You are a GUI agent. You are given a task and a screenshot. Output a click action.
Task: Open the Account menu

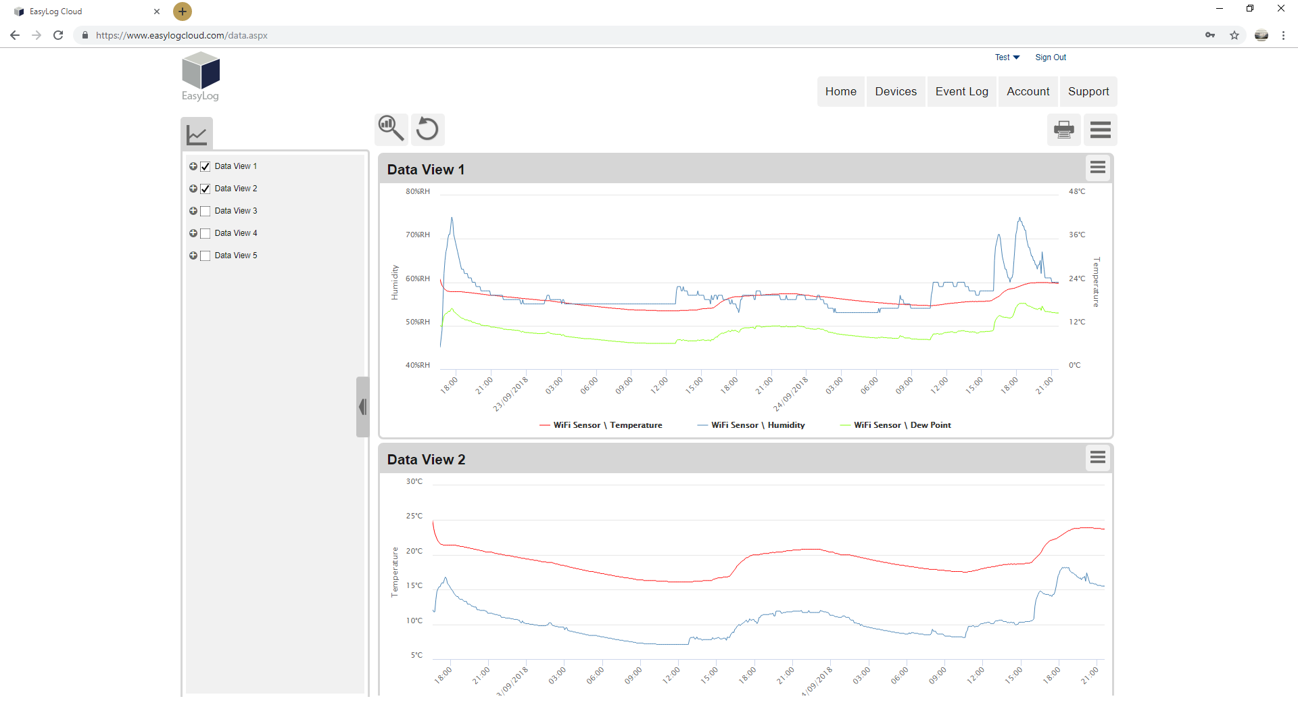coord(1028,91)
